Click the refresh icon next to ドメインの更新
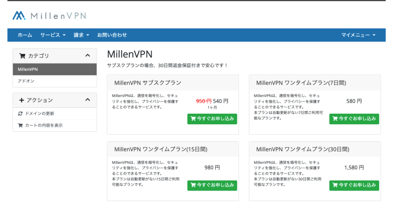The width and height of the screenshot is (393, 221). [20, 114]
